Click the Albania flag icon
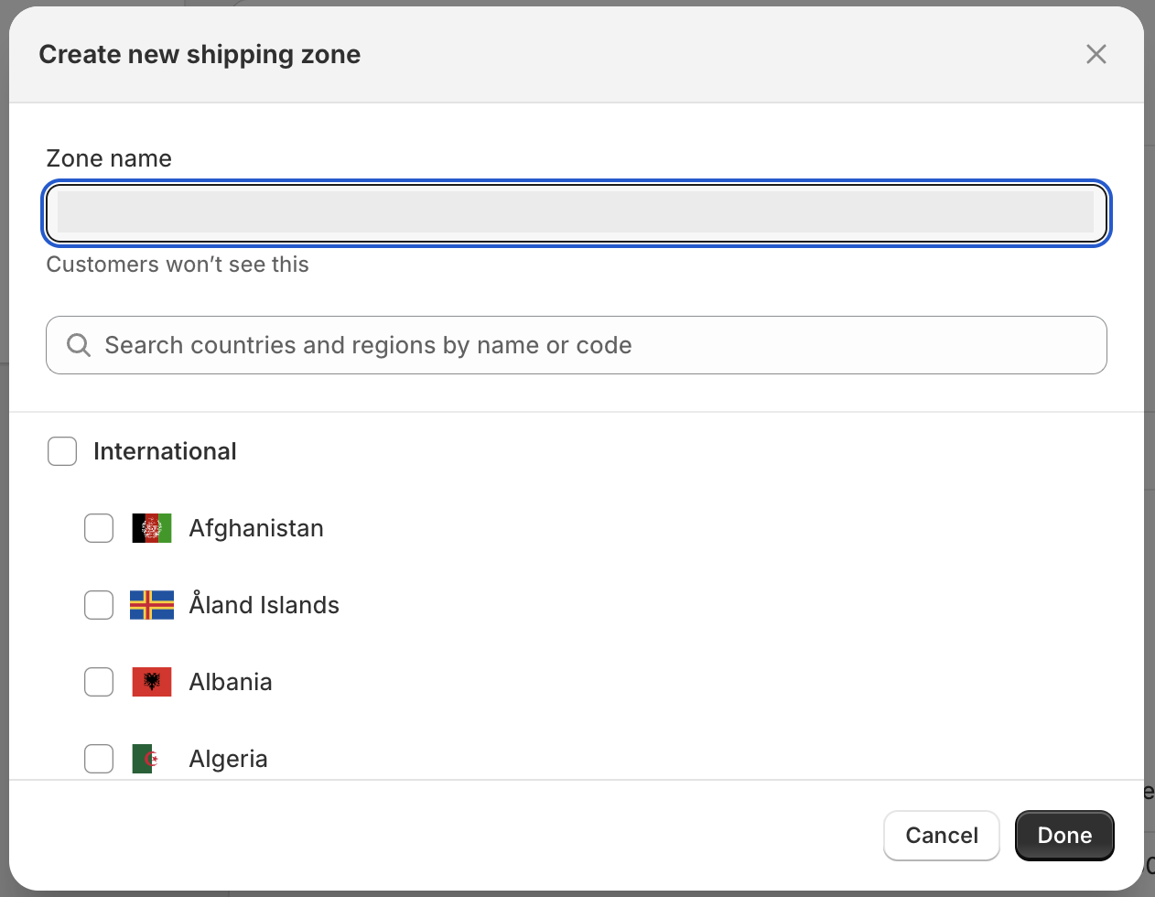The width and height of the screenshot is (1155, 897). tap(152, 682)
